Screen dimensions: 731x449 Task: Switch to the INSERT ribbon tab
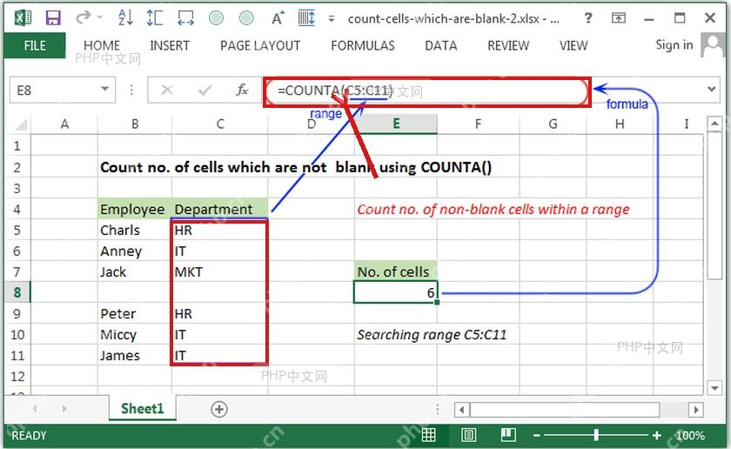(x=170, y=46)
